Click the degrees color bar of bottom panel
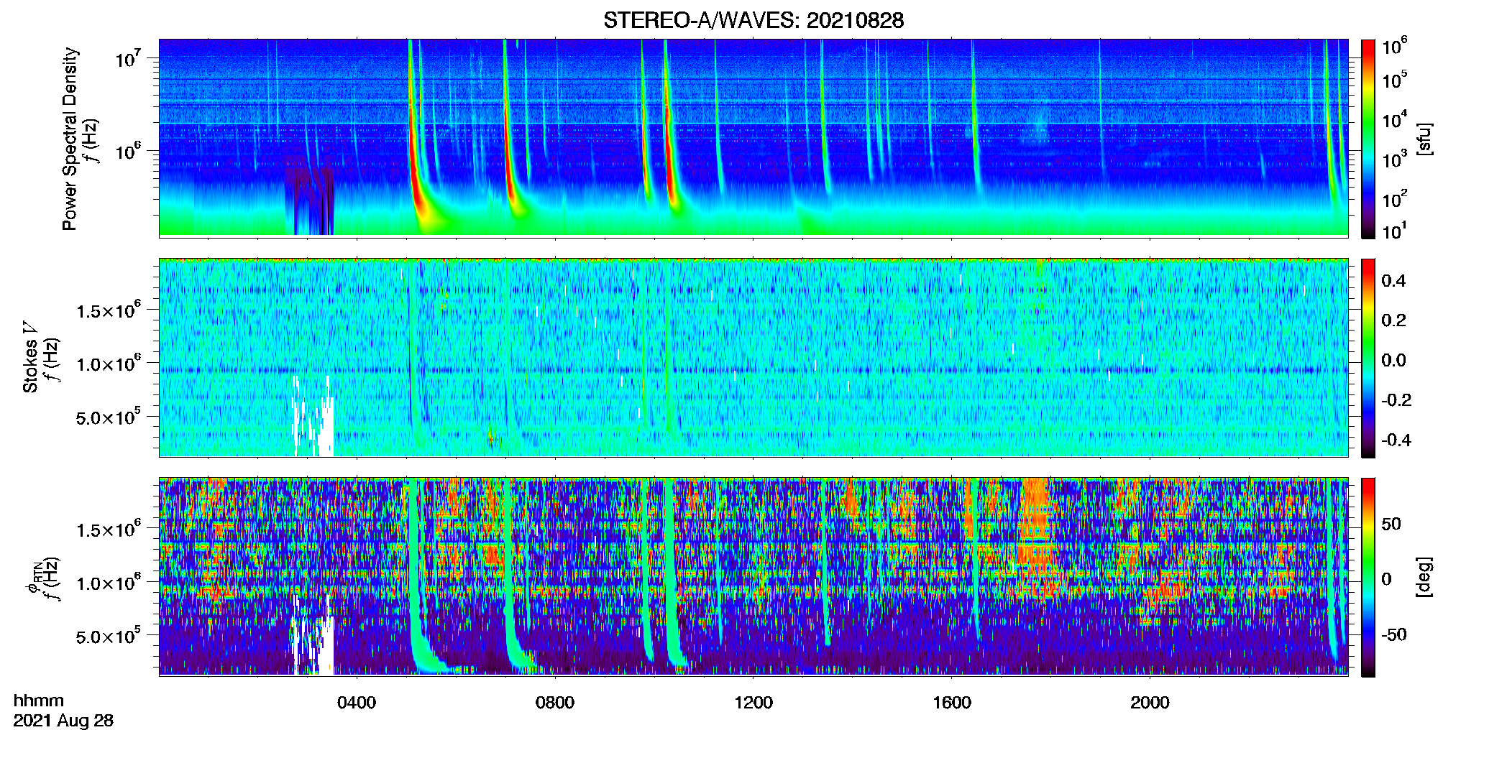 (x=1368, y=577)
